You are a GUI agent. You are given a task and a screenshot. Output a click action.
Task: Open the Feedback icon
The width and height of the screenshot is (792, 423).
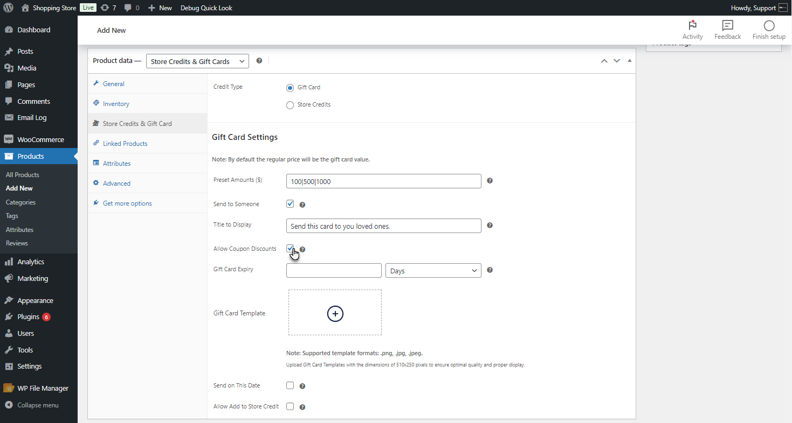click(x=728, y=30)
